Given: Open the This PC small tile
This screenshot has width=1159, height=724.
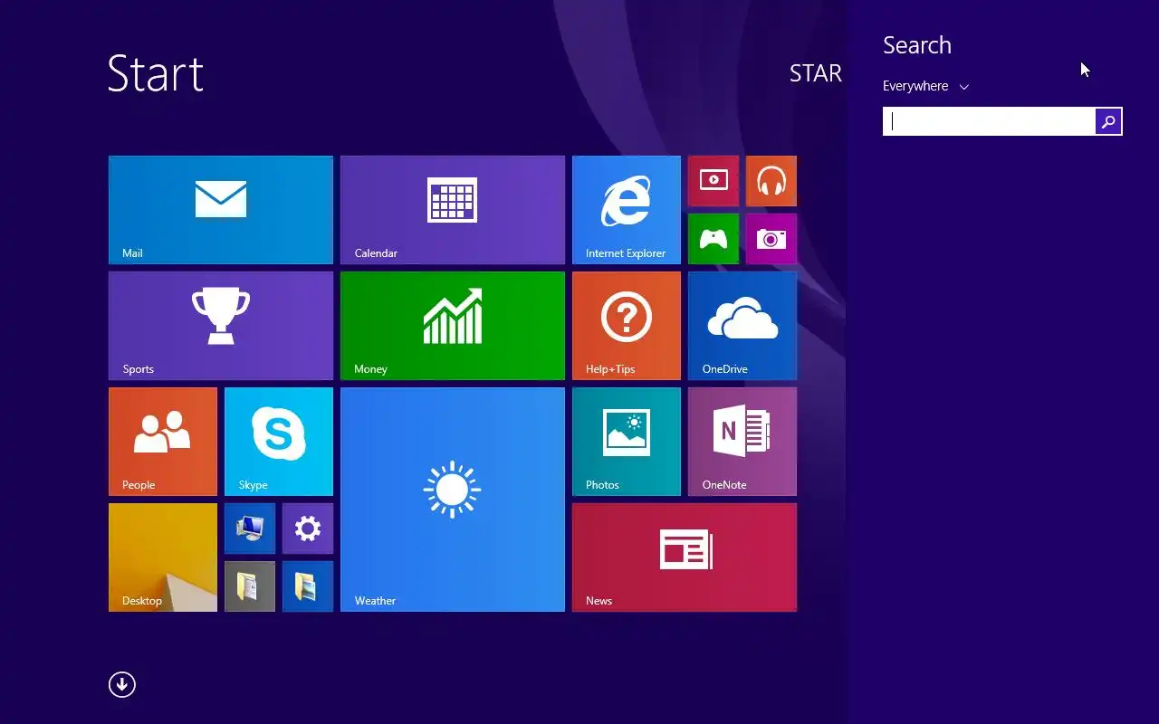Looking at the screenshot, I should pyautogui.click(x=250, y=529).
